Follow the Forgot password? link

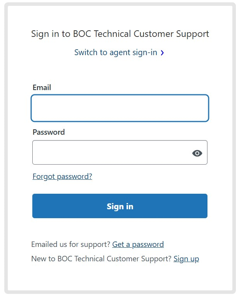62,177
